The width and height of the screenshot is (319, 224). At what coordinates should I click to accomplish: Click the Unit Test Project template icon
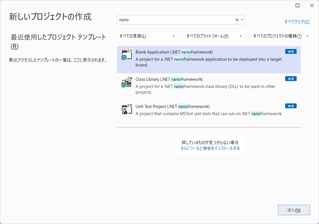pos(127,109)
